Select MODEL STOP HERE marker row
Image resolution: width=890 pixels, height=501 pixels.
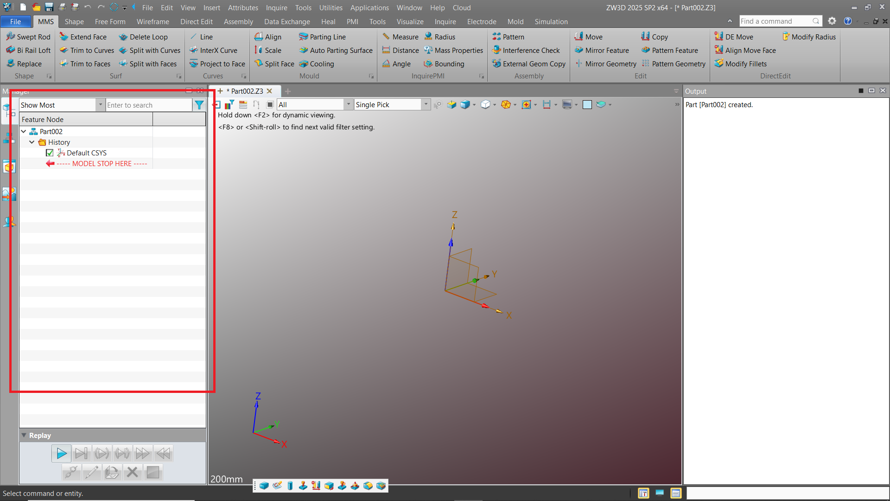point(96,164)
